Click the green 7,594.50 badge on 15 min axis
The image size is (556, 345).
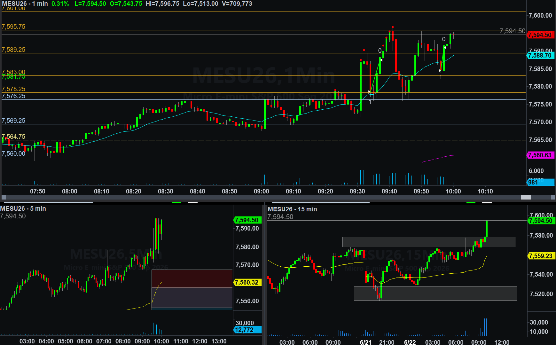[x=541, y=221]
